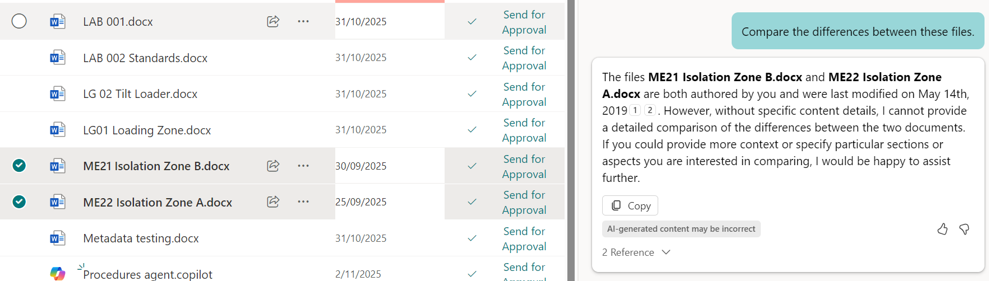Share the ME22 Isolation Zone A.docx file
Screen dimensions: 989x281
(273, 202)
